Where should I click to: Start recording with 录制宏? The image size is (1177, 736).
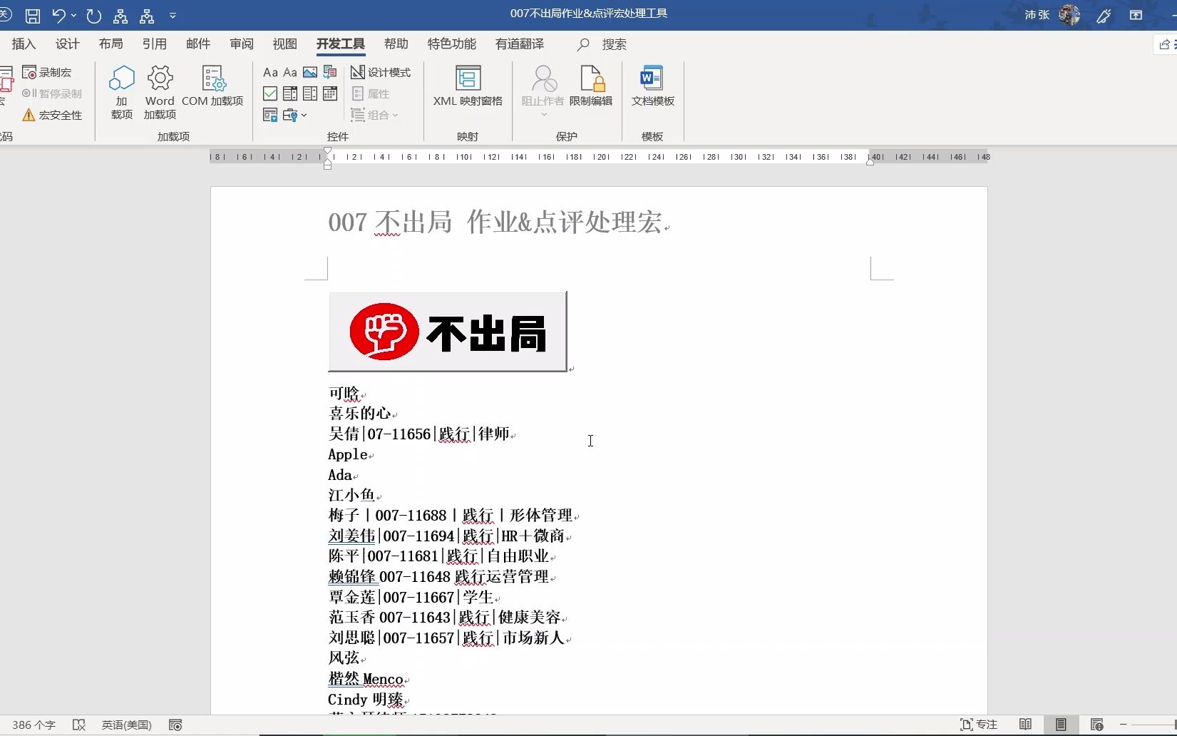click(47, 71)
